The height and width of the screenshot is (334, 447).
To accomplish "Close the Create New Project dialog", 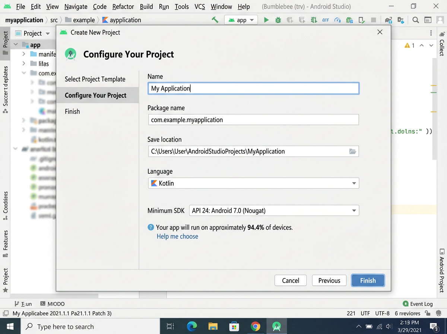I will (380, 32).
